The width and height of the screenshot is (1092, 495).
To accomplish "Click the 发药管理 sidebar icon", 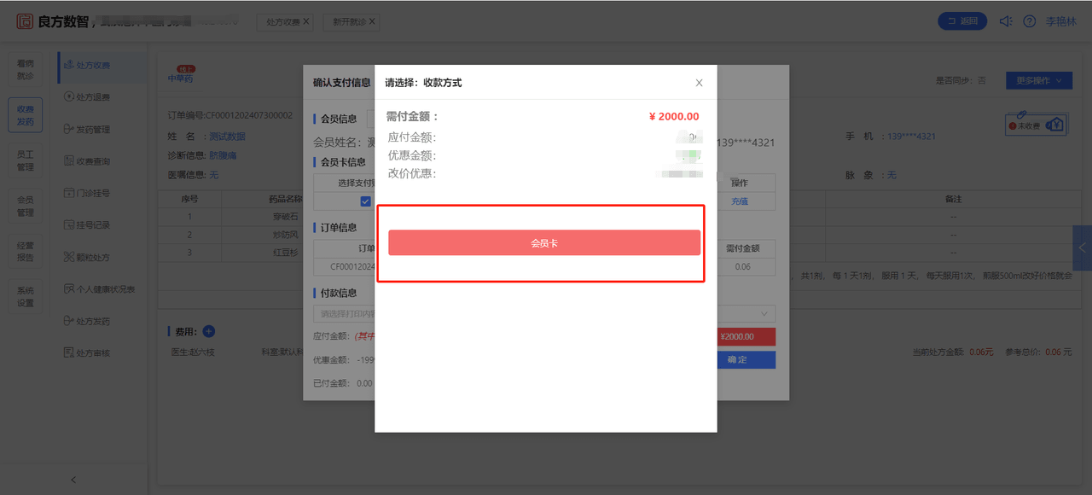I will click(69, 129).
